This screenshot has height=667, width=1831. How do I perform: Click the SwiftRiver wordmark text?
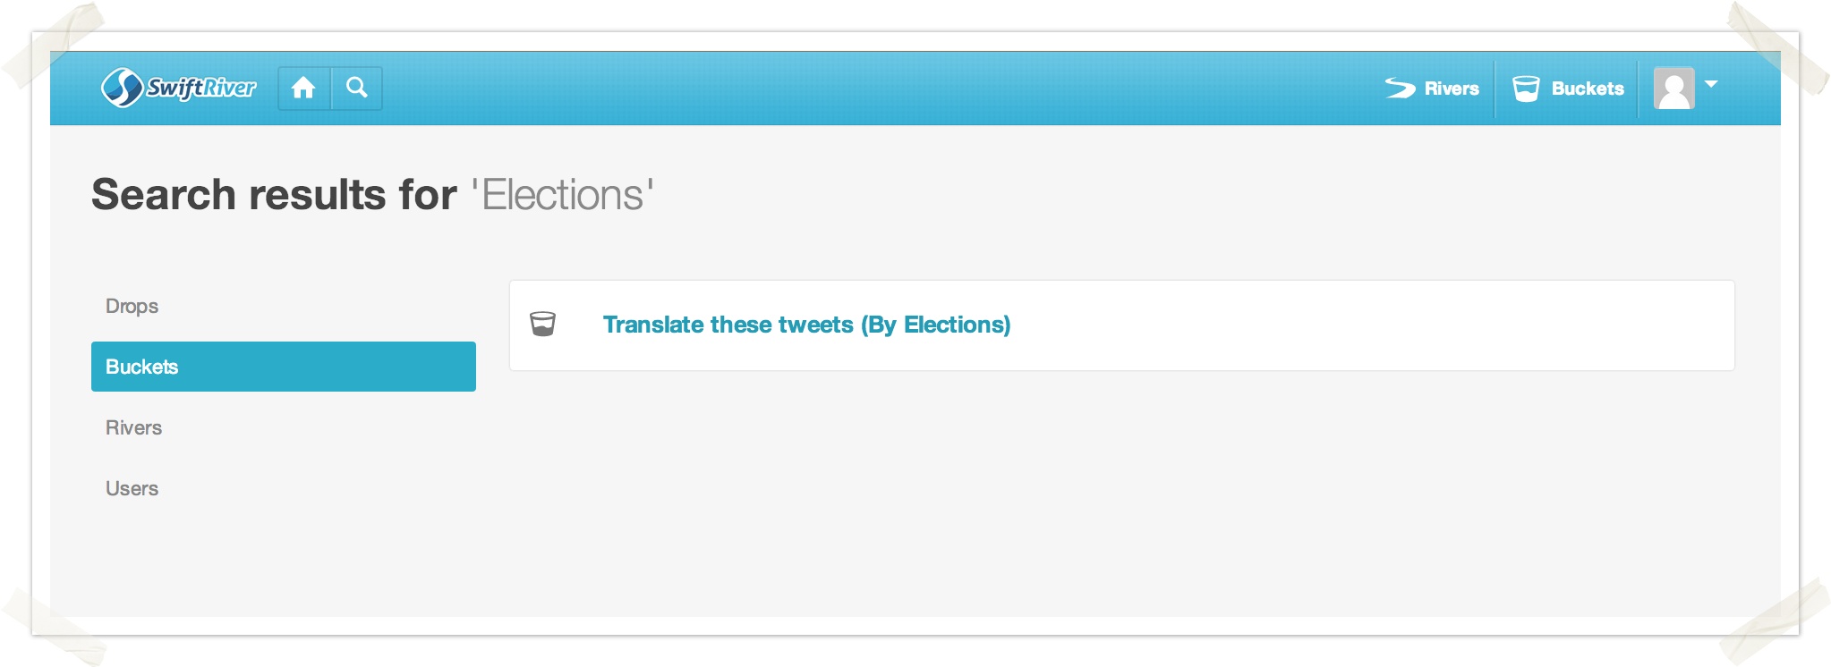[x=201, y=88]
